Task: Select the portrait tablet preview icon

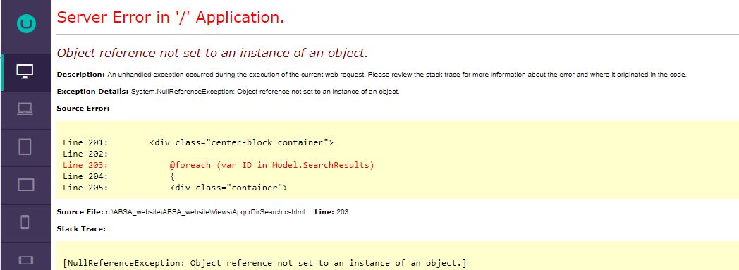Action: [x=25, y=147]
